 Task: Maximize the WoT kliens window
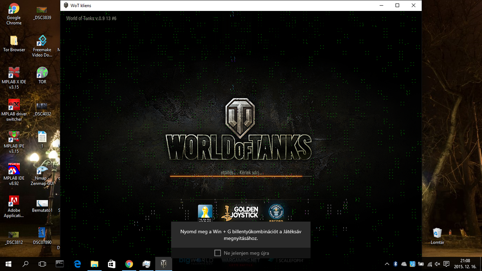click(397, 5)
